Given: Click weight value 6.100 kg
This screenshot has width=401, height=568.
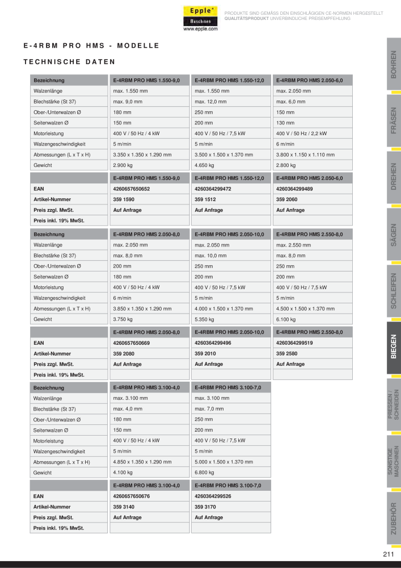Looking at the screenshot, I should tap(286, 319).
